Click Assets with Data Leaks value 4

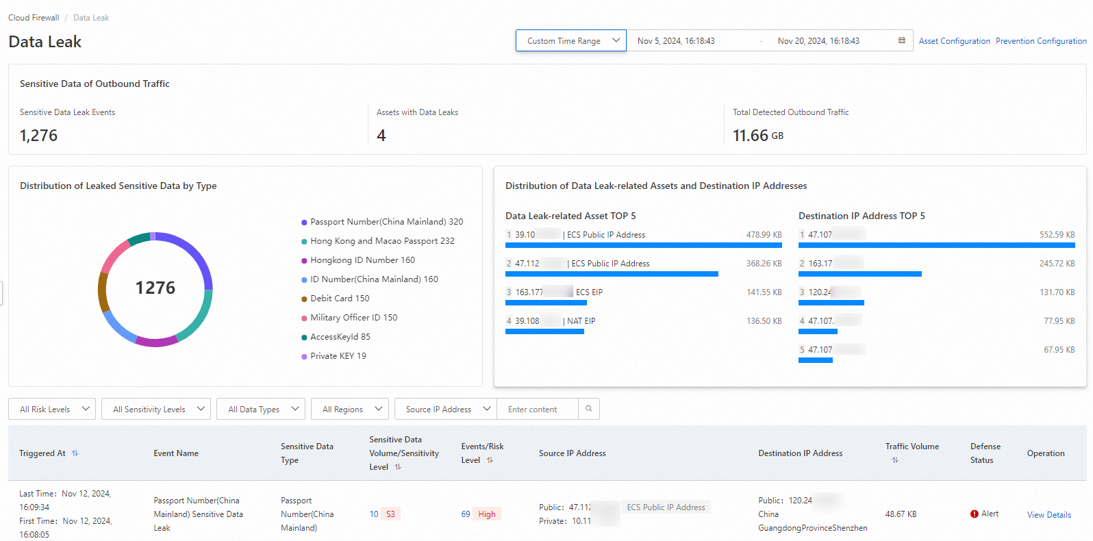pos(381,136)
